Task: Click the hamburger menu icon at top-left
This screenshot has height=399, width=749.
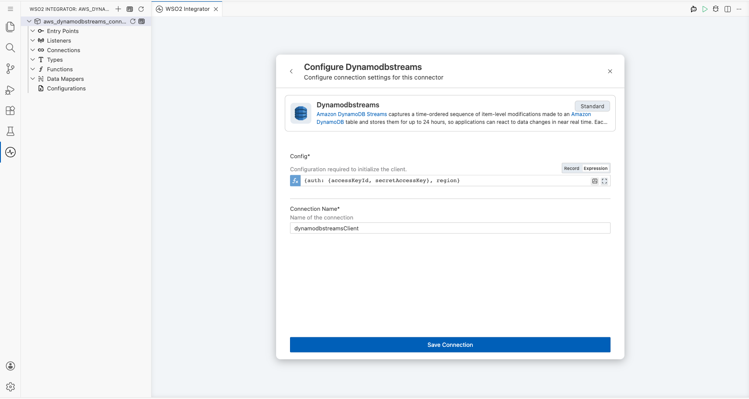Action: [10, 9]
